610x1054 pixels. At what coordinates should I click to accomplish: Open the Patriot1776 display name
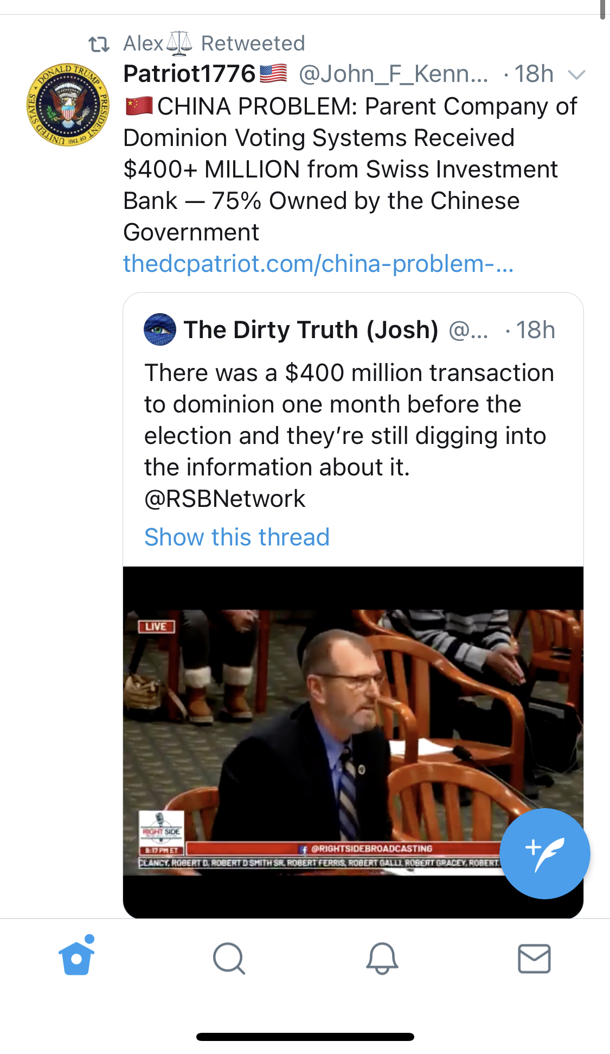[189, 74]
